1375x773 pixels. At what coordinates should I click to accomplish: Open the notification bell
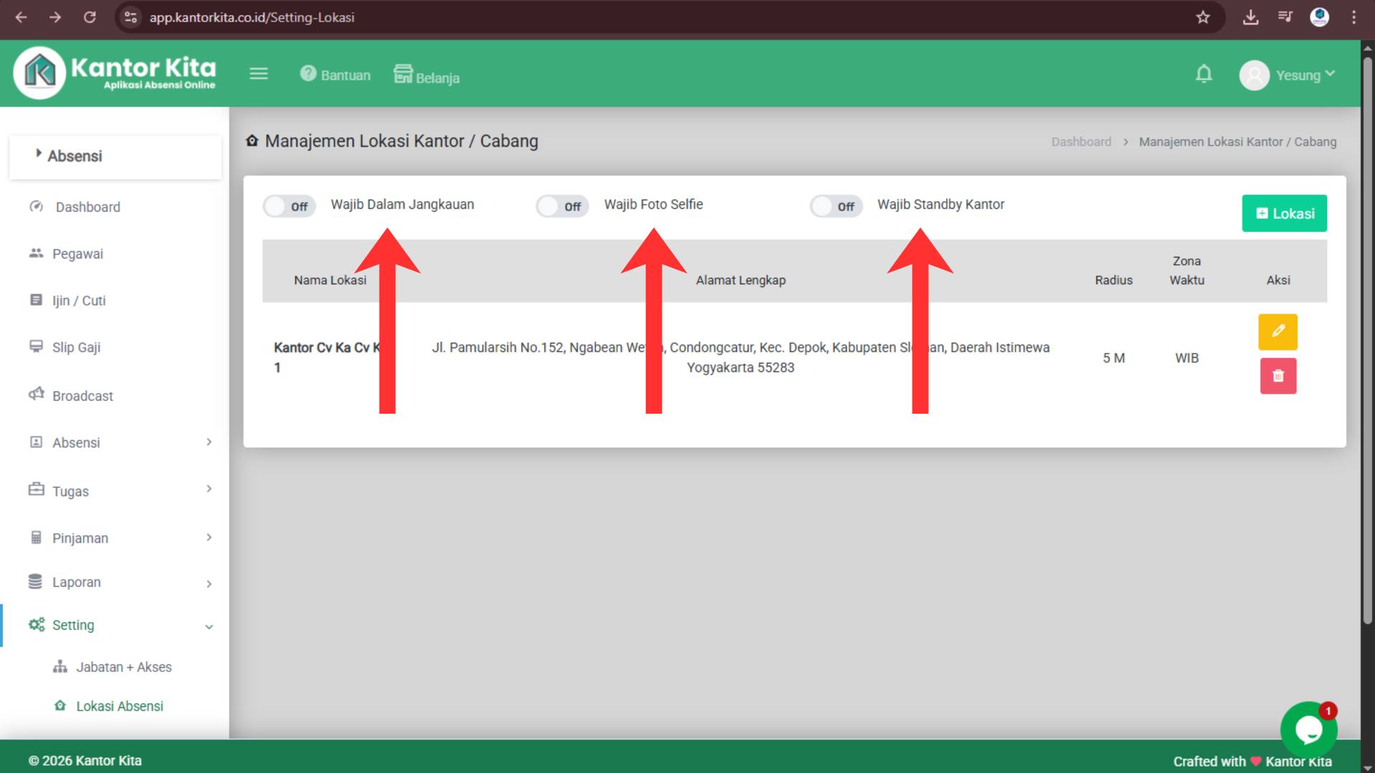coord(1204,74)
